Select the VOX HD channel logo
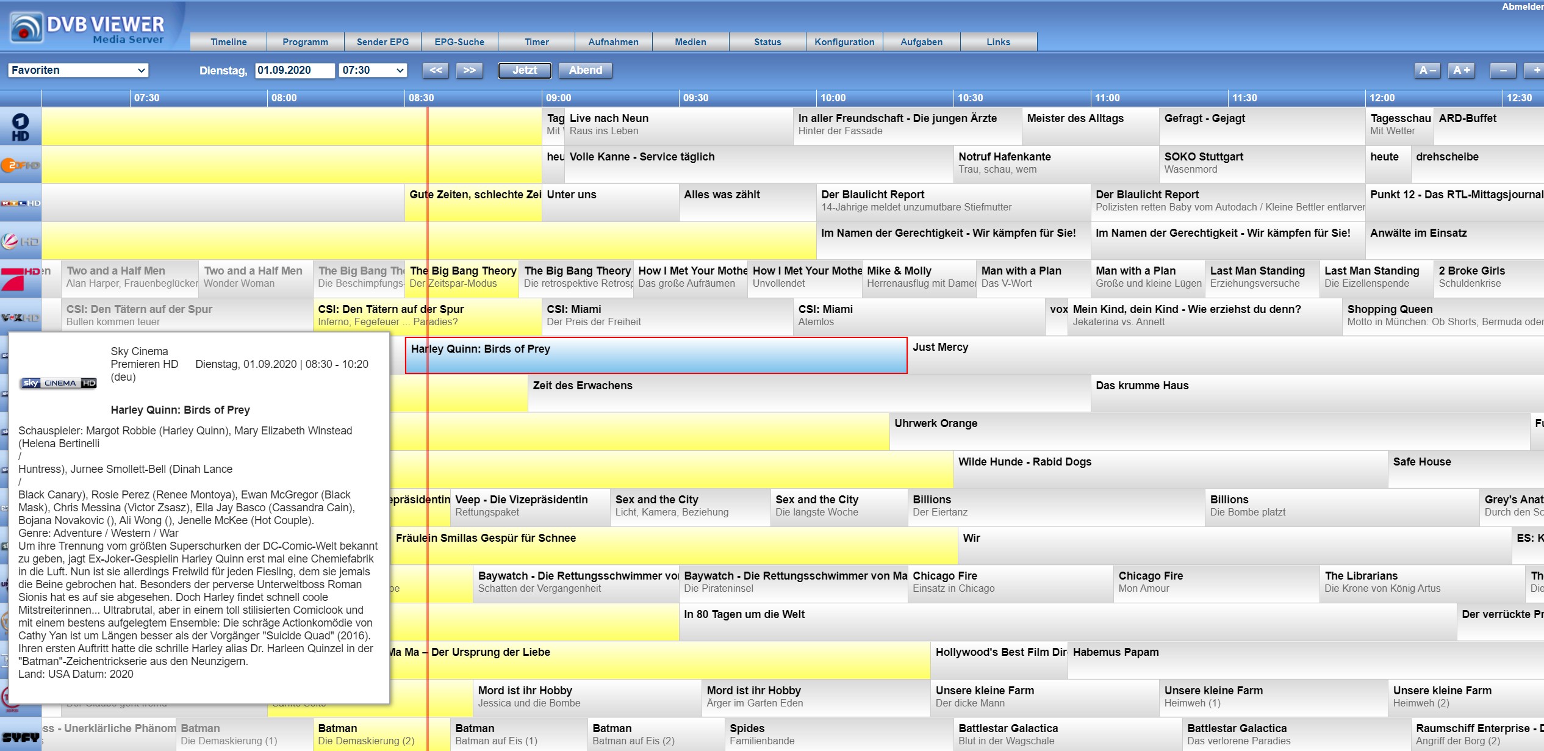This screenshot has height=751, width=1544. (20, 317)
